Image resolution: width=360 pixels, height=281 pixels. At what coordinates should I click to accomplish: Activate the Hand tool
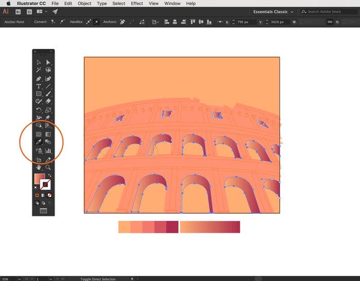coord(39,167)
